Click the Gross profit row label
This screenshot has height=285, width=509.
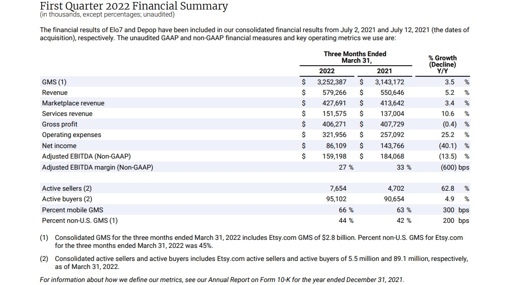(59, 124)
